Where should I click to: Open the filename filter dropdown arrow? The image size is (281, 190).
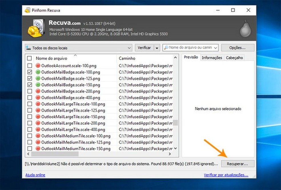215,48
